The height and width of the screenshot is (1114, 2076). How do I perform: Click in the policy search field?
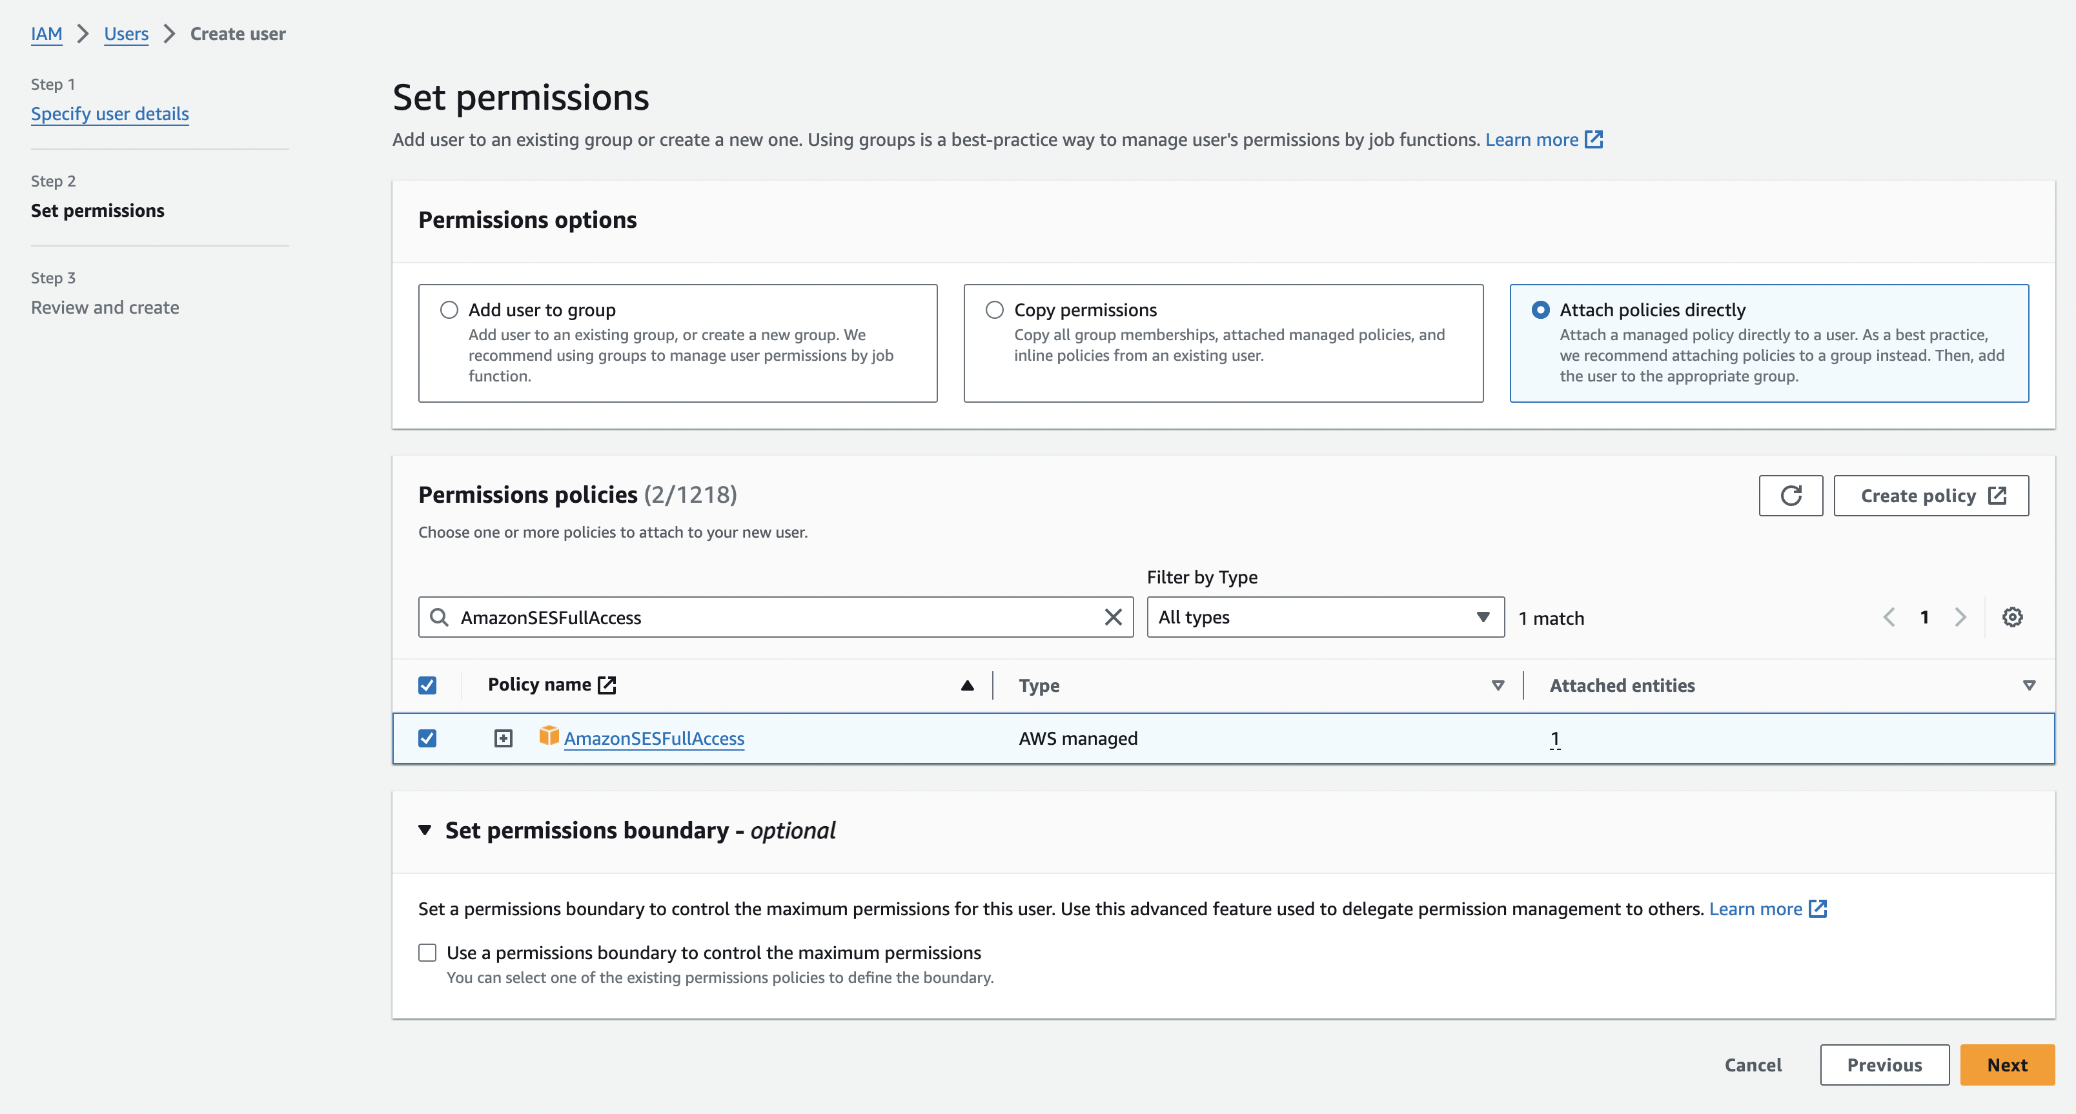pos(774,618)
